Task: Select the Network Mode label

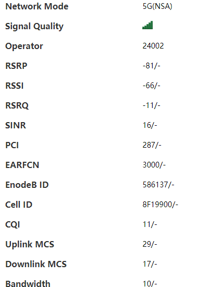Action: click(37, 6)
